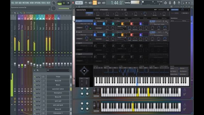This screenshot has width=204, height=115.
Task: Open Layer B effect type dropdown under Pre FX
Action: [159, 34]
